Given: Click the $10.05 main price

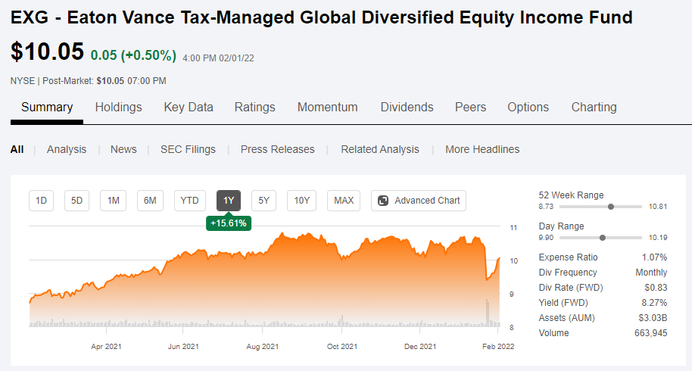Looking at the screenshot, I should coord(47,51).
